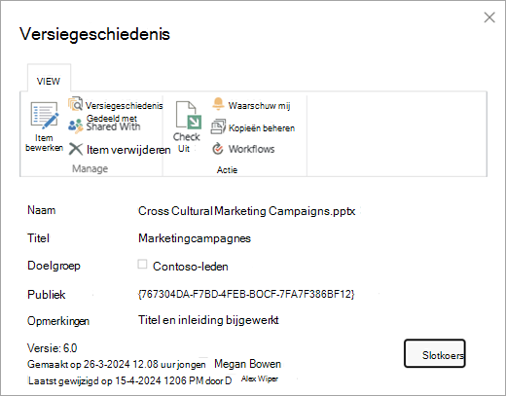
Task: Click the Contoso-leden label text
Action: tap(191, 267)
